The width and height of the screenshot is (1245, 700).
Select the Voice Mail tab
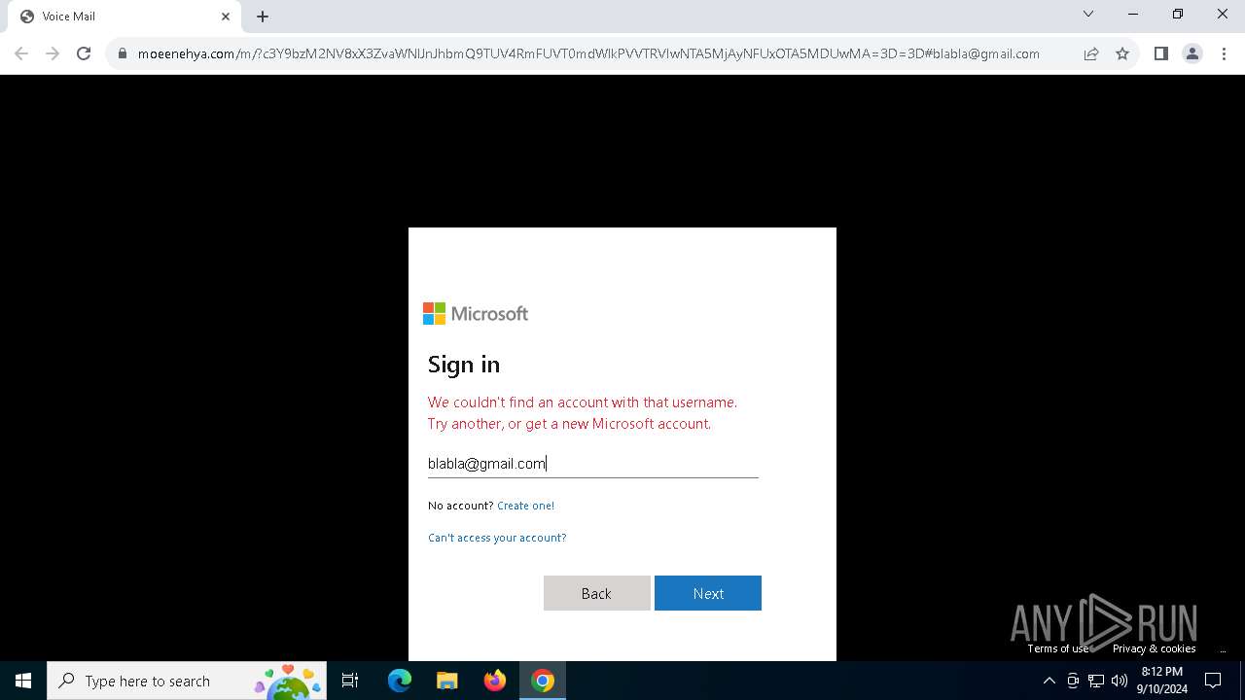(124, 17)
